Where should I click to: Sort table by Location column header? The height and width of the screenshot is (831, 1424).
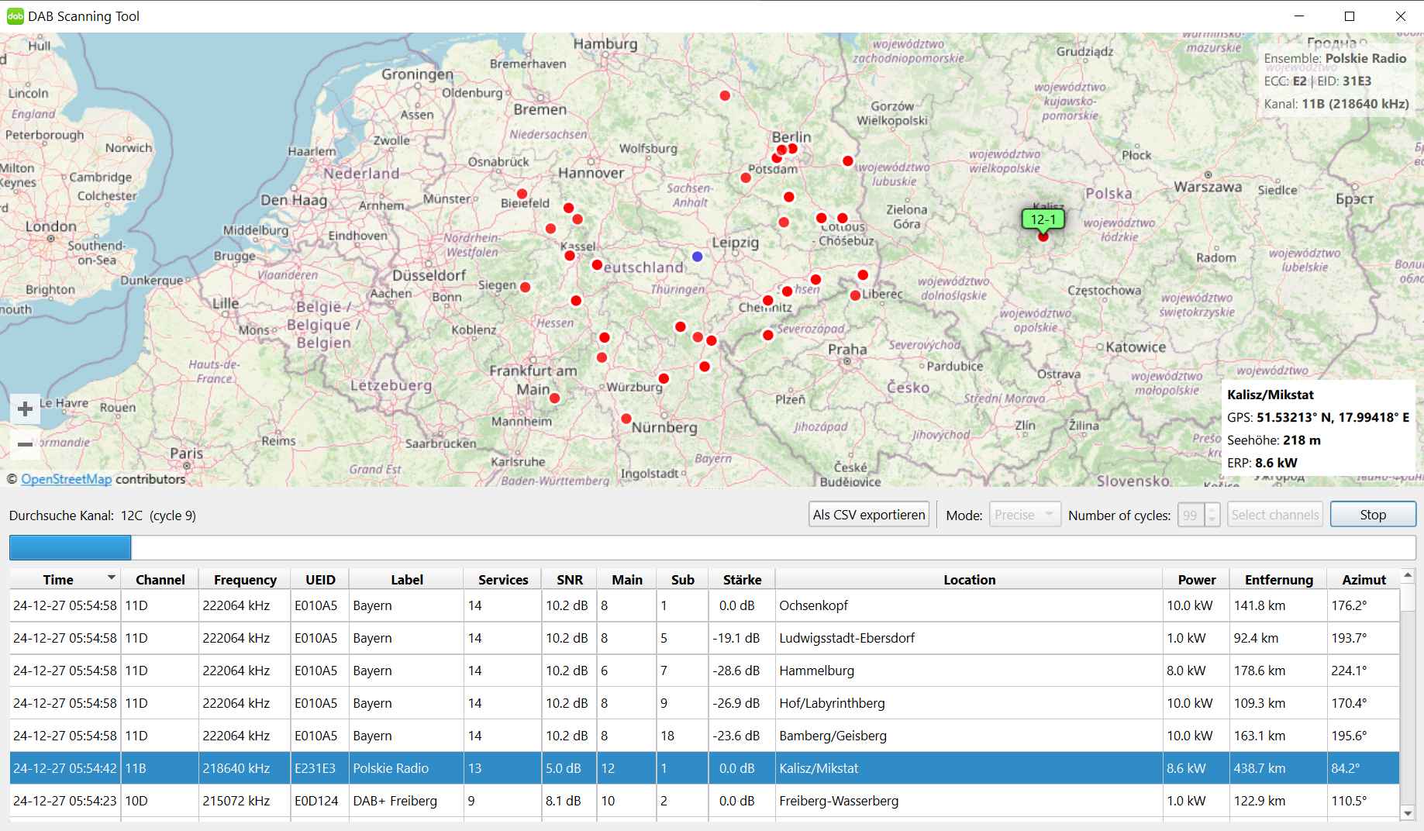968,580
